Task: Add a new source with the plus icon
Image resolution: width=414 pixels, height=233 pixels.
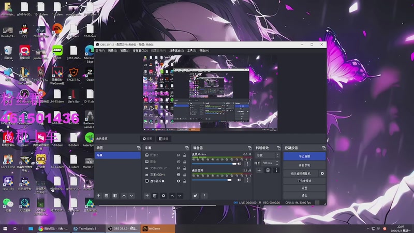Action: pos(147,196)
